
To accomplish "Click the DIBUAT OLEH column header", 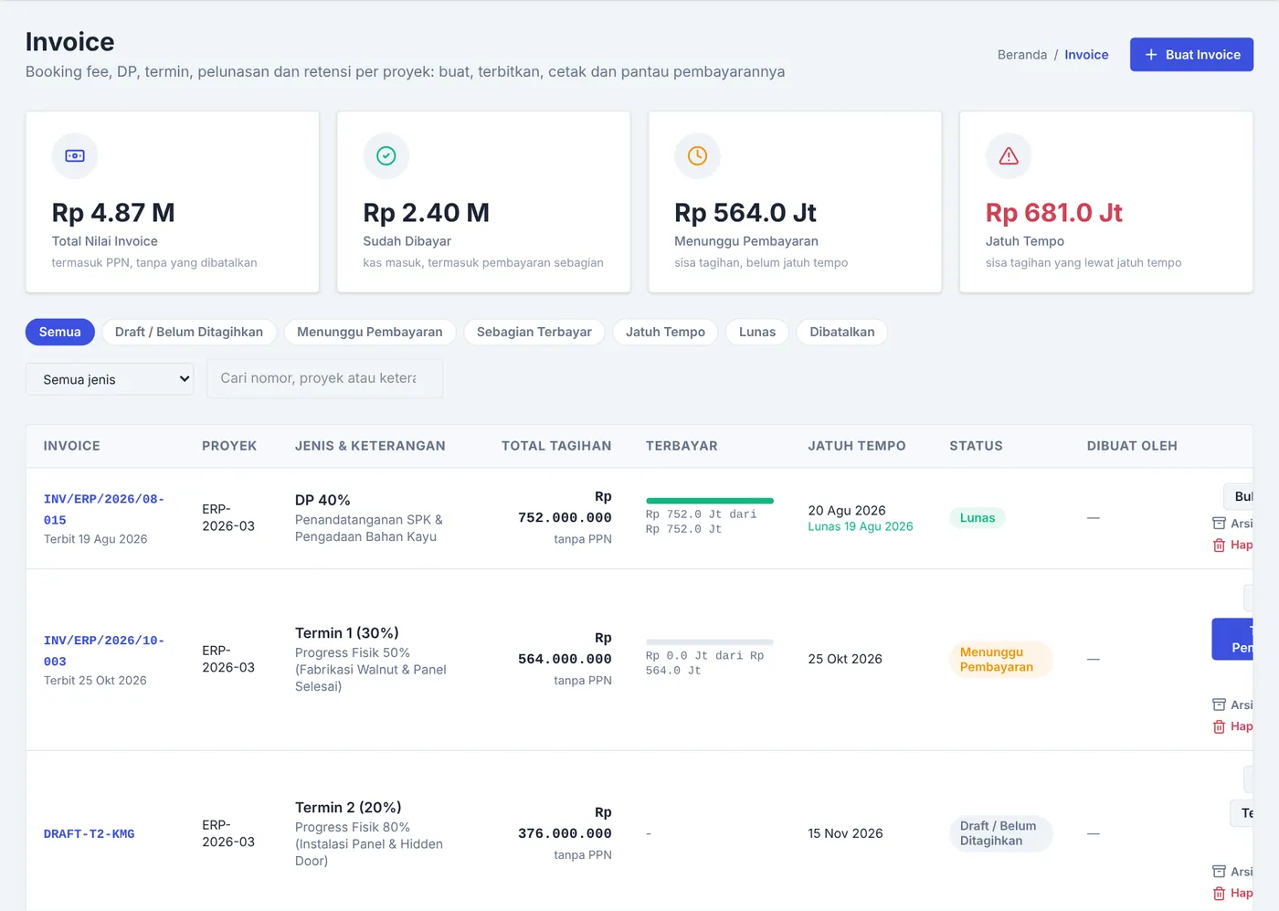I will 1132,446.
